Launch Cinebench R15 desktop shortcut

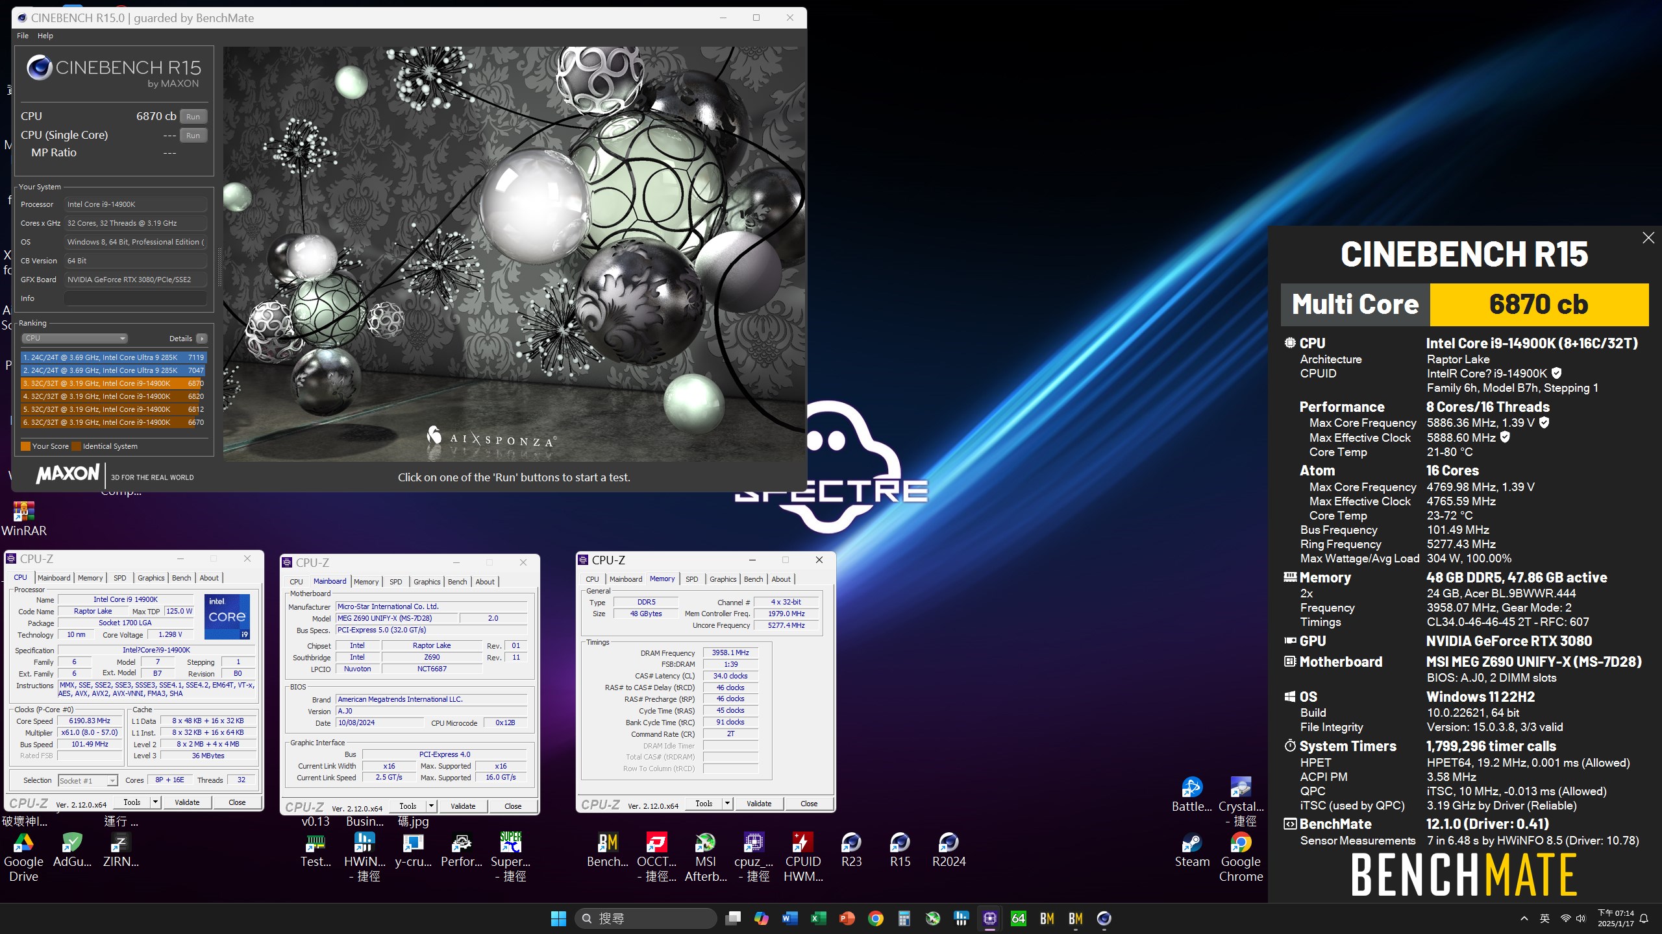tap(900, 850)
